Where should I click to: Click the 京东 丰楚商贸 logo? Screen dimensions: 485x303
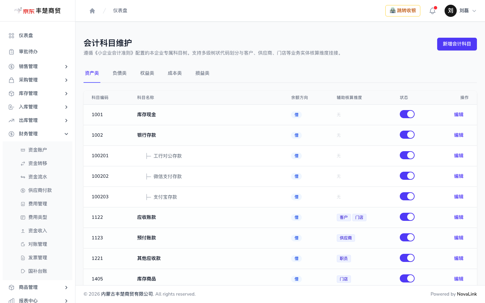coord(37,11)
